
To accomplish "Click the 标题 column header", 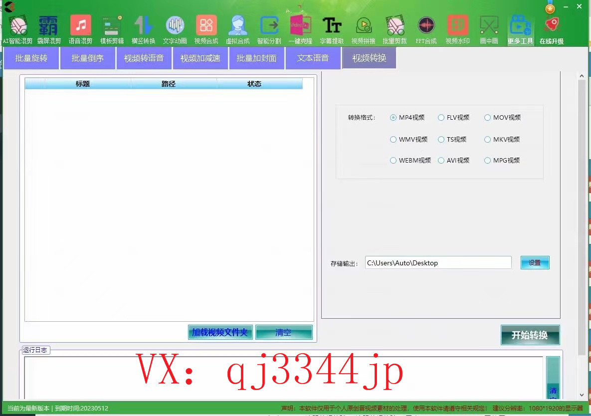I will (83, 84).
